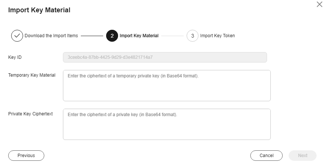Select the Import Key Material step label
Image resolution: width=327 pixels, height=166 pixels.
(139, 36)
